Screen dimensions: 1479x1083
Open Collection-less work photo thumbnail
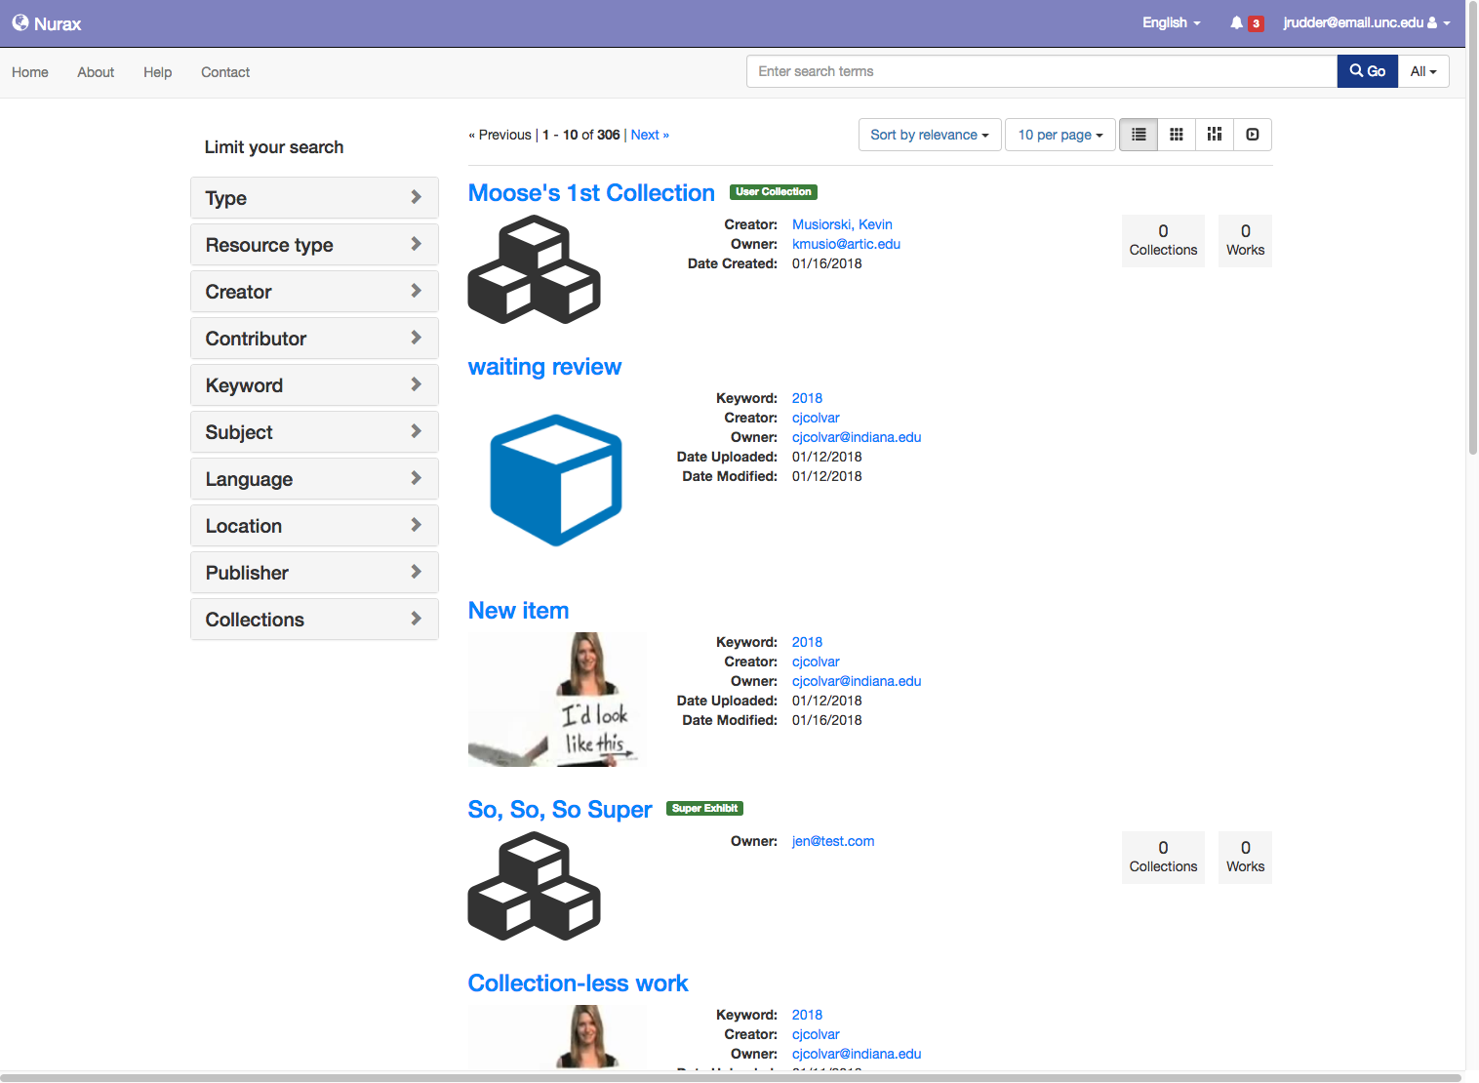point(556,1036)
